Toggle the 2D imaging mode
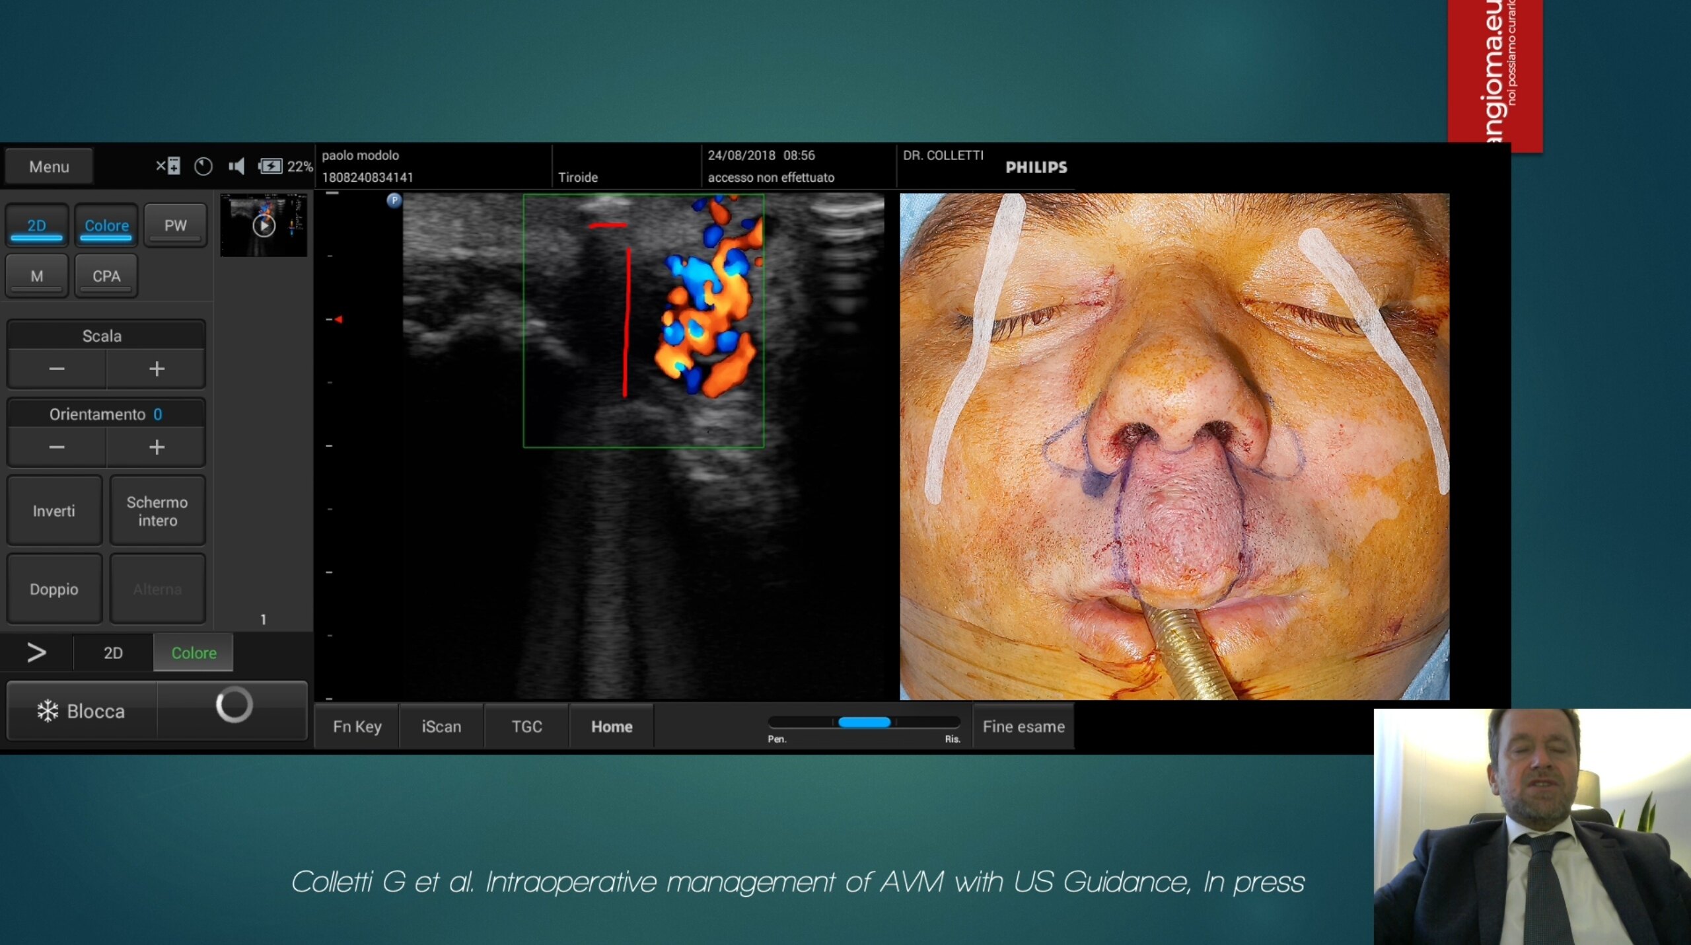Screen dimensions: 1691x945 (37, 225)
